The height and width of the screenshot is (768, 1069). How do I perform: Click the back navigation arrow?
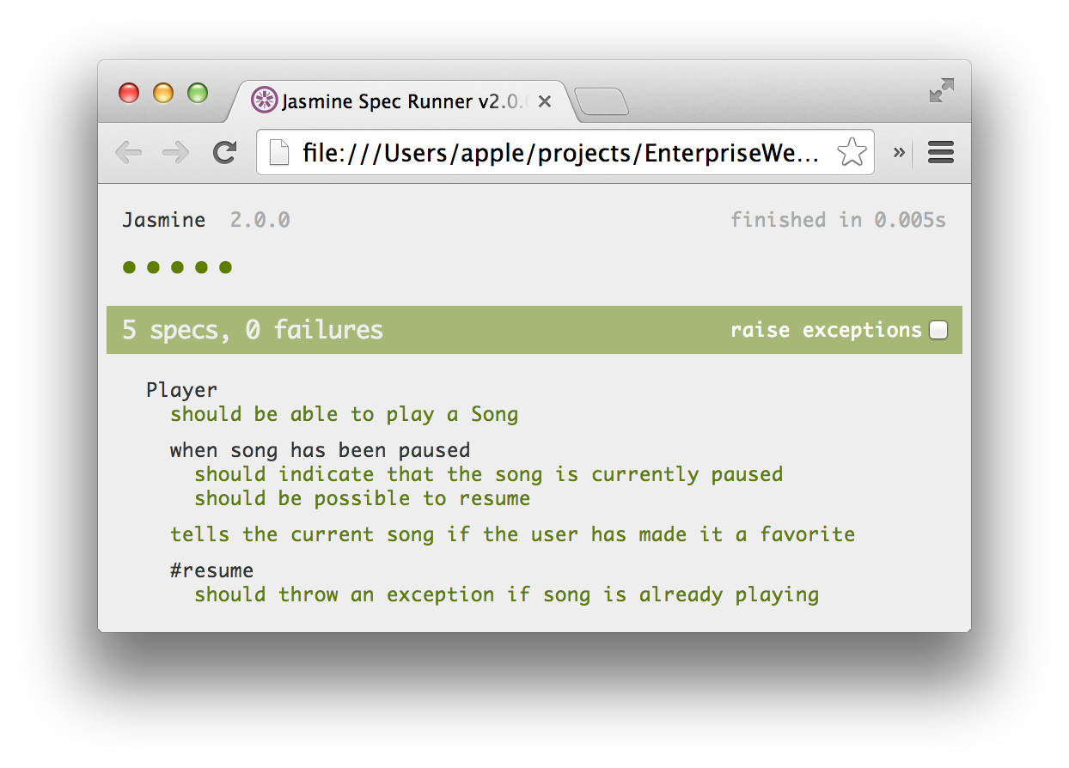(129, 152)
